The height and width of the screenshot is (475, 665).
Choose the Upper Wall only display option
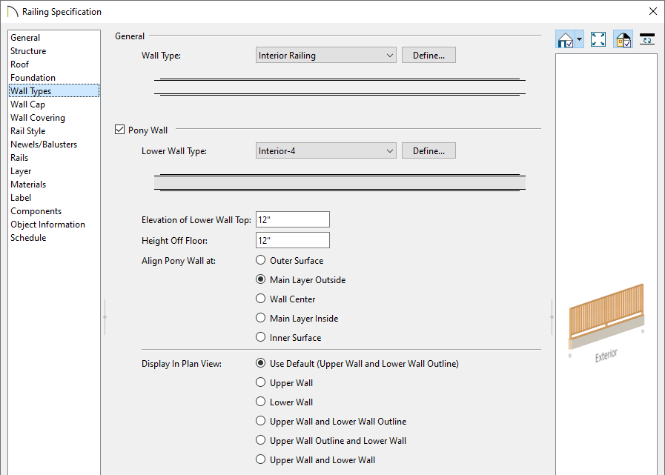(260, 382)
